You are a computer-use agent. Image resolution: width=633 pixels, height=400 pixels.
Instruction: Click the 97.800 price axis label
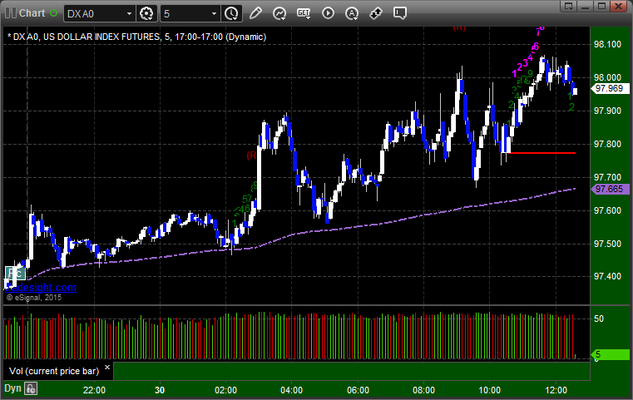tap(607, 144)
